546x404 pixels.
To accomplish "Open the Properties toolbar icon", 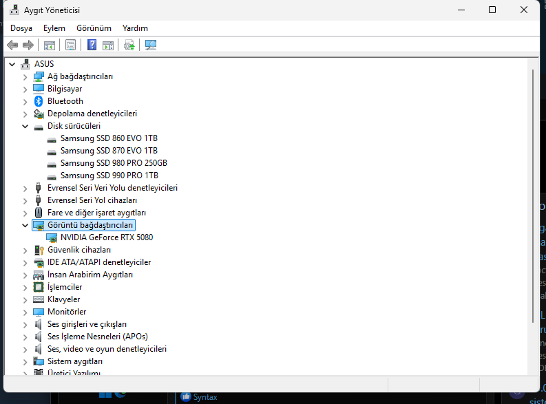I will tap(70, 45).
